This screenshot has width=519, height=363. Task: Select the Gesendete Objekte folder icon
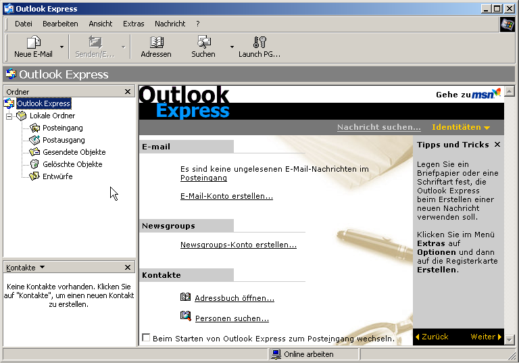pos(34,152)
